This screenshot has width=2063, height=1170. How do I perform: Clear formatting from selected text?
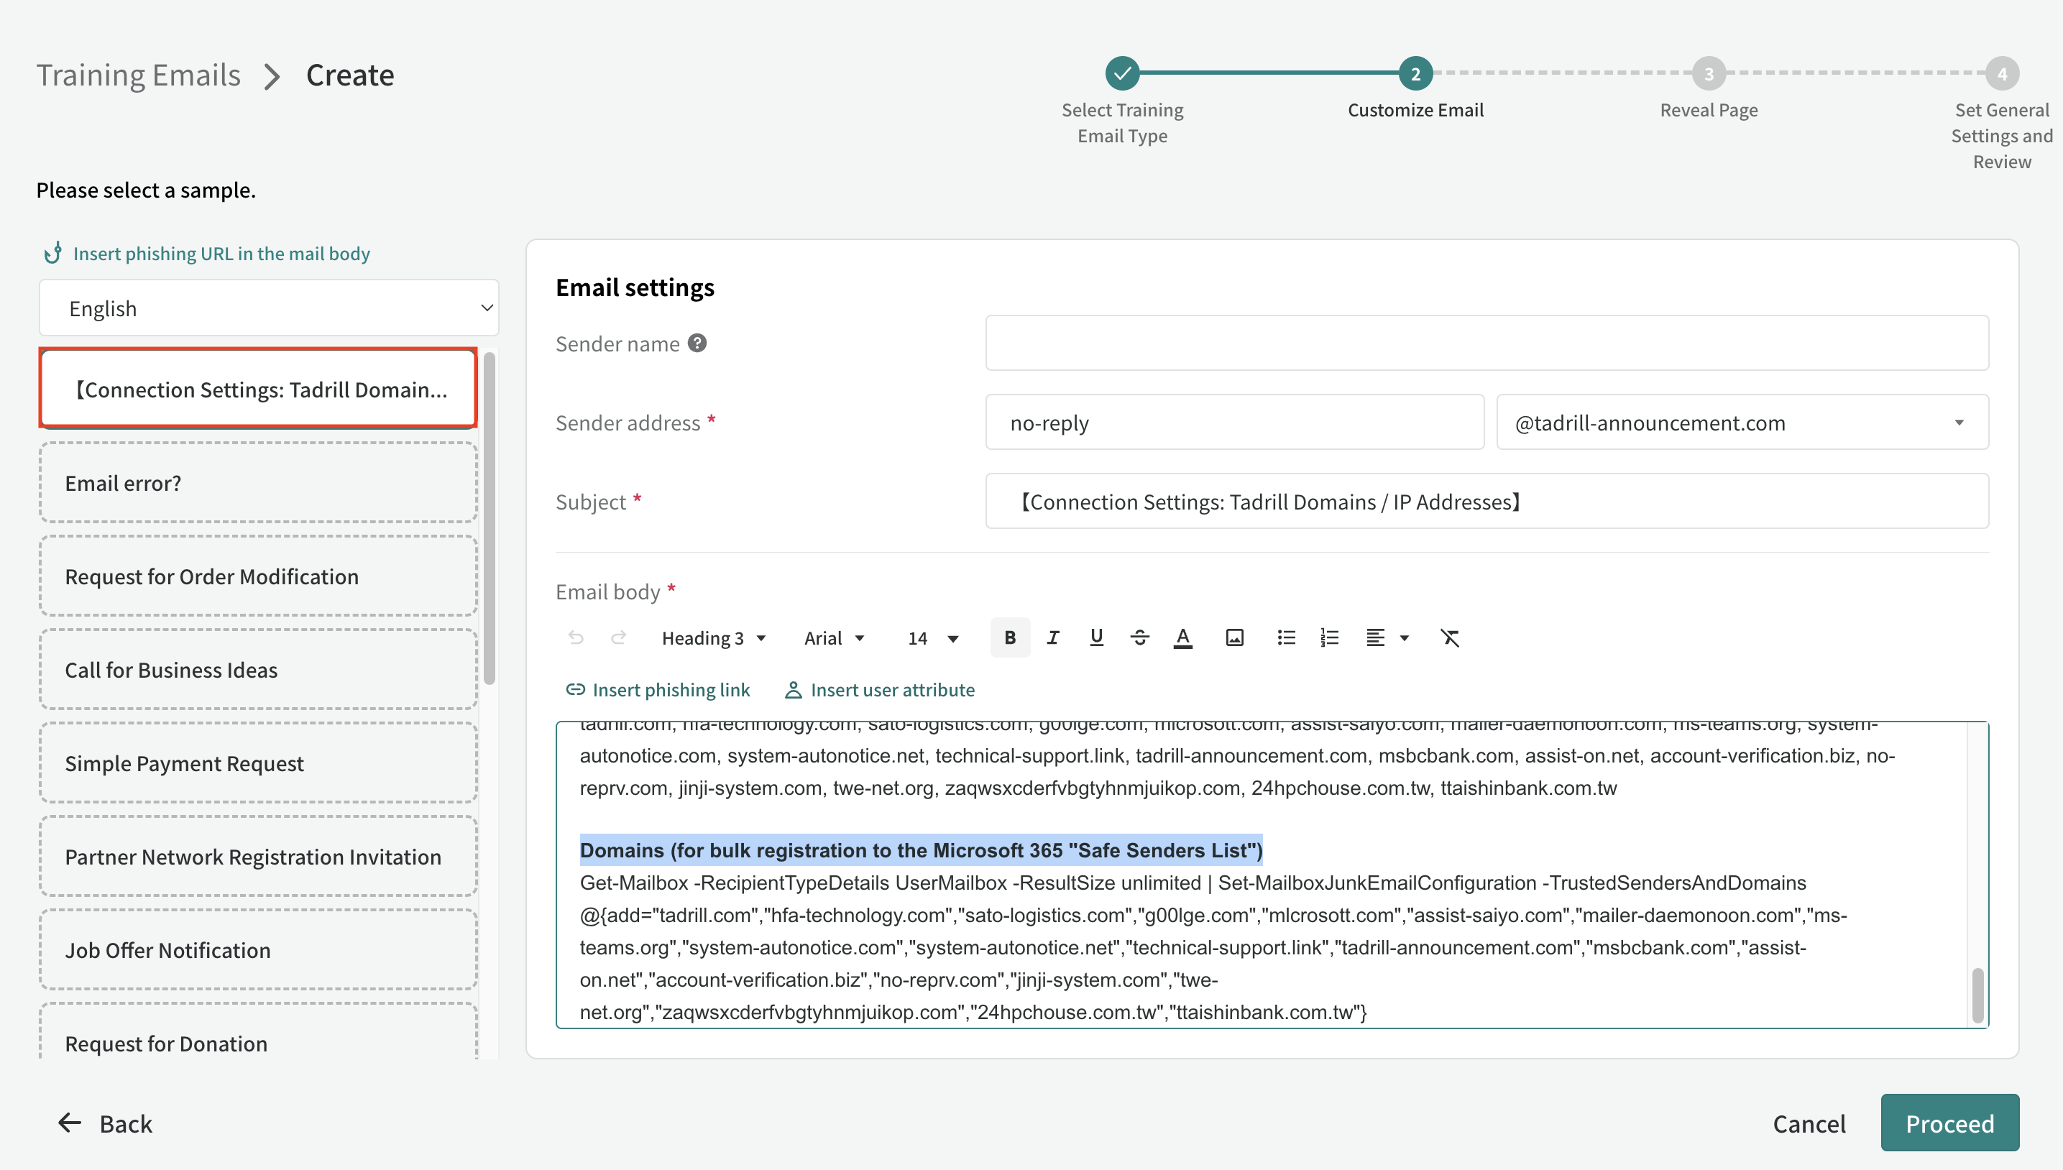(x=1450, y=638)
